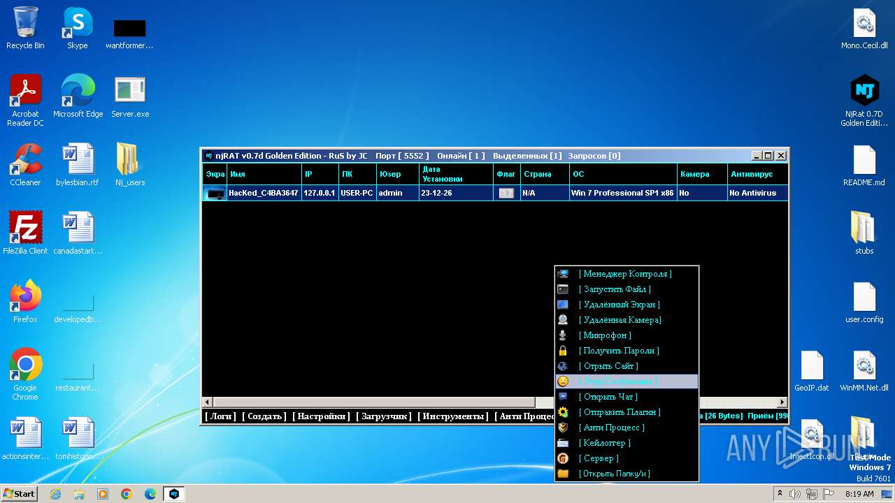Click the Имя column header

264,174
